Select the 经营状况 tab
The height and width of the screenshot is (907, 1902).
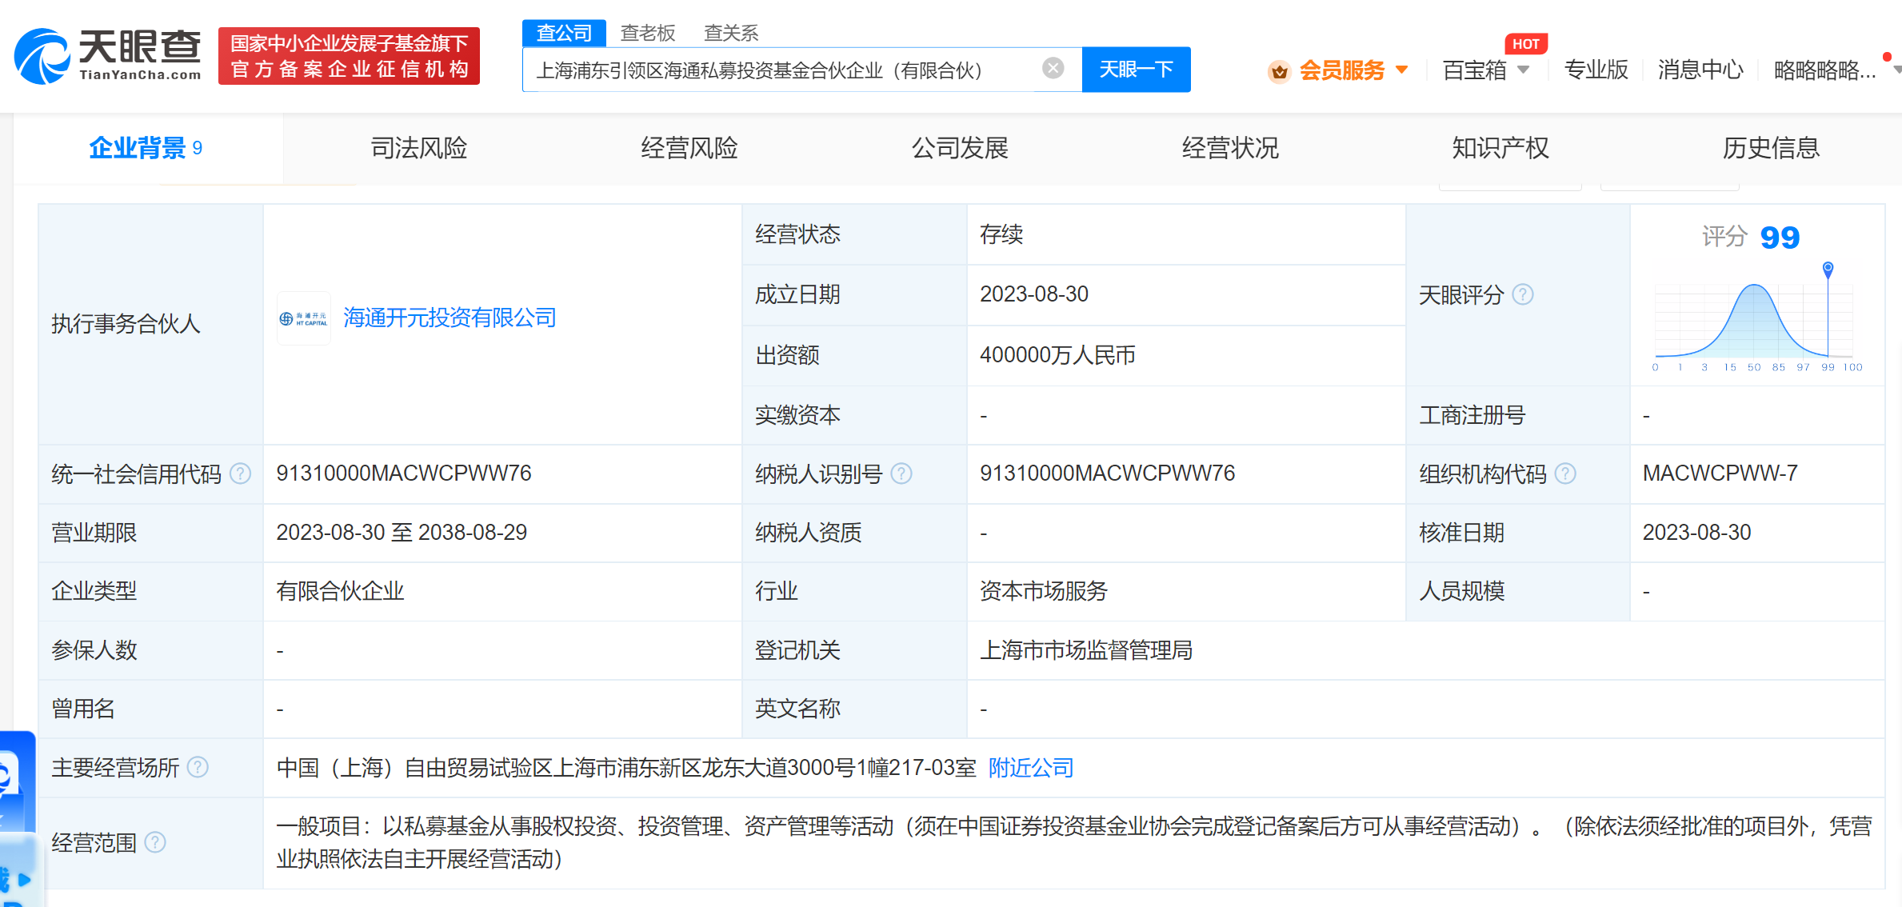click(1230, 148)
